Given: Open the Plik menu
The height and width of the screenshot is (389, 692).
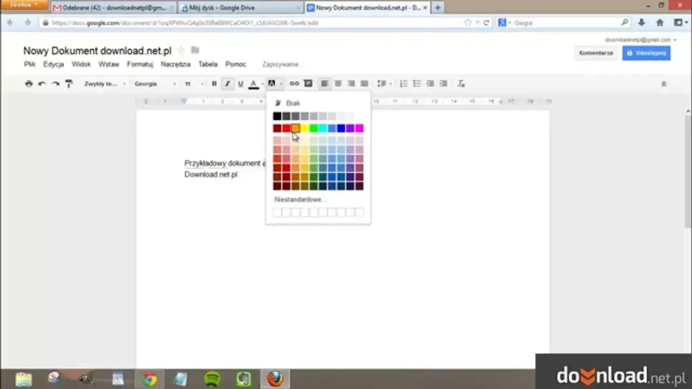Looking at the screenshot, I should [x=30, y=64].
